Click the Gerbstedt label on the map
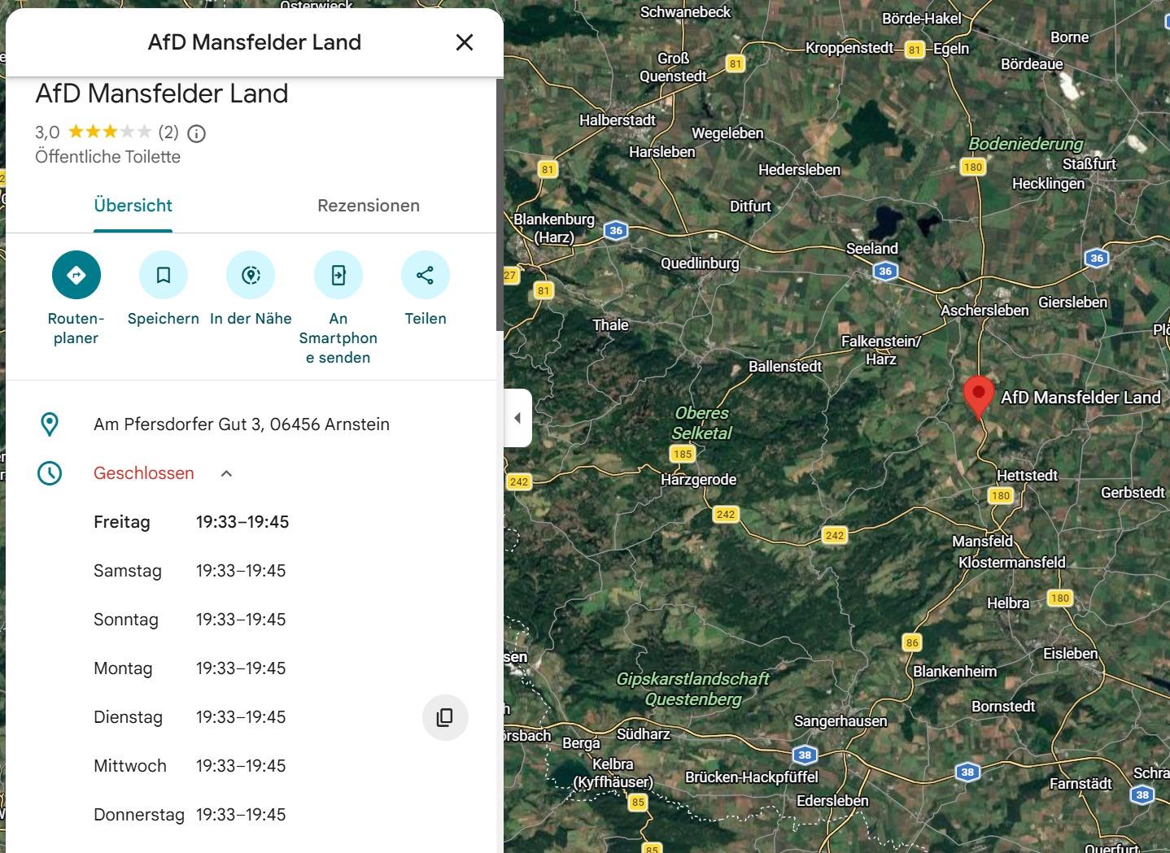This screenshot has width=1170, height=853. click(1133, 493)
